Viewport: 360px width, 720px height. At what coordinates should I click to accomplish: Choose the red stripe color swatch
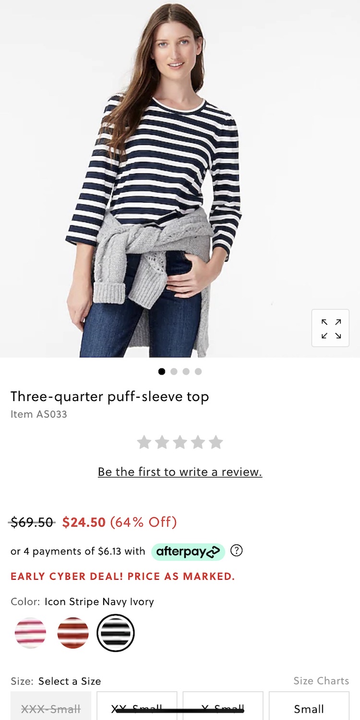73,633
